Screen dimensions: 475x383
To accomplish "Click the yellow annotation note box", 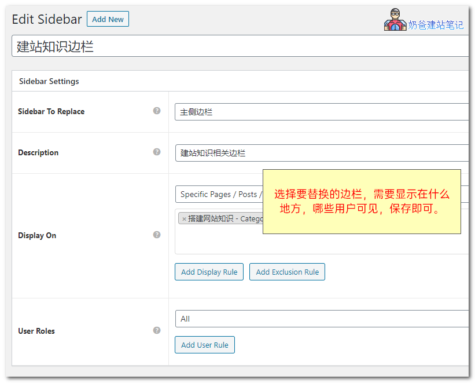I will (362, 202).
